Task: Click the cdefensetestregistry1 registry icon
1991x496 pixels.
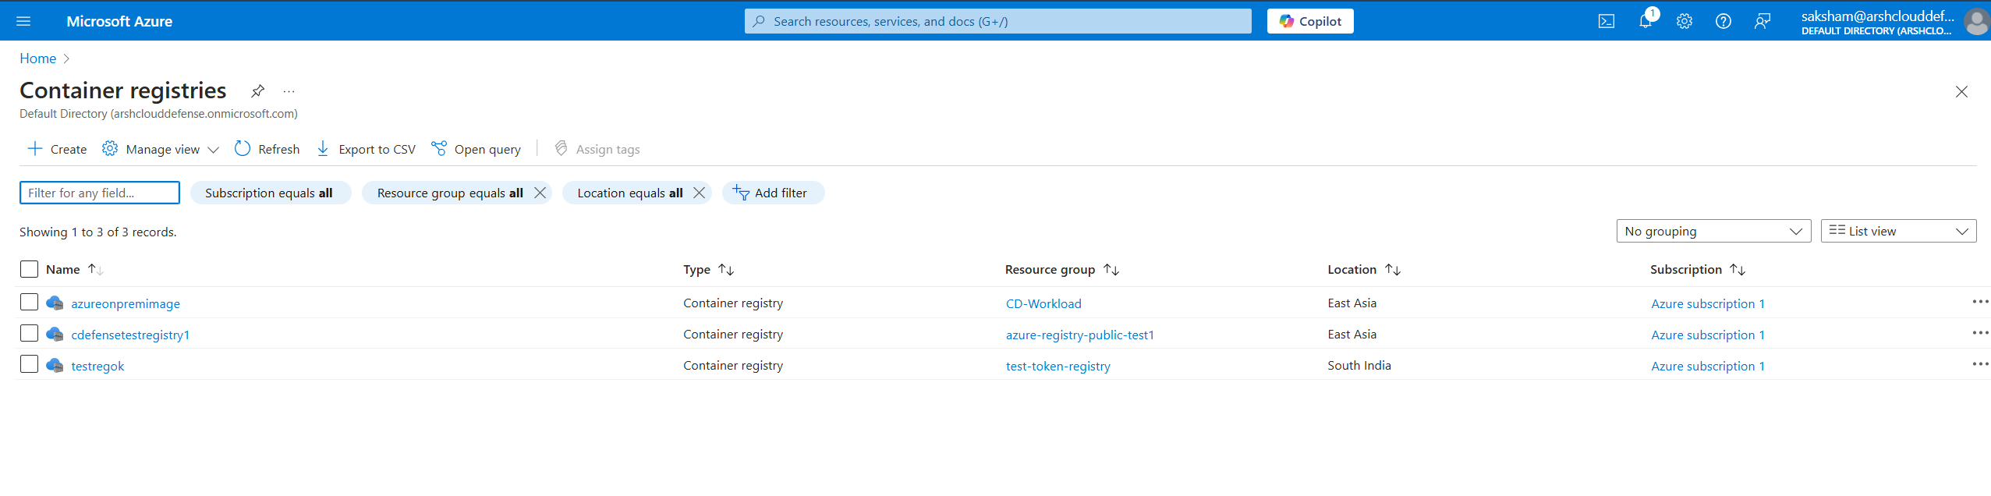Action: [x=55, y=334]
